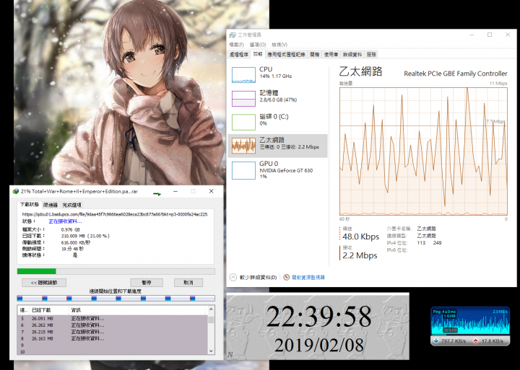The height and width of the screenshot is (370, 520).
Task: Click the 616.000 KB/秒 transfer speed value
Action: (76, 242)
